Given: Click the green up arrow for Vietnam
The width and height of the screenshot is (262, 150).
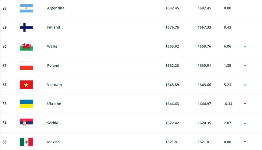Looking at the screenshot, I should (245, 85).
